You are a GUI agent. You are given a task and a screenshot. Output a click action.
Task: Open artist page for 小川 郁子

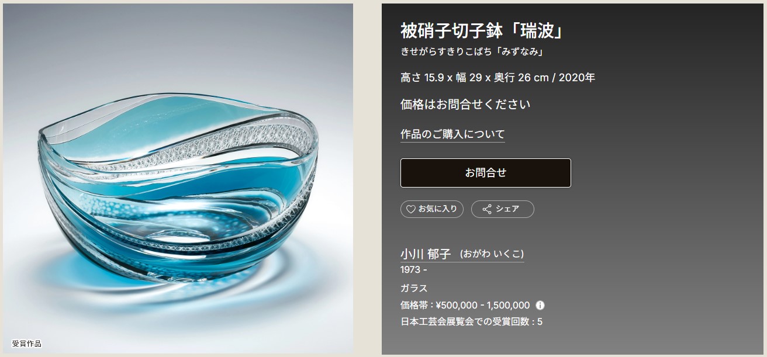pyautogui.click(x=426, y=254)
